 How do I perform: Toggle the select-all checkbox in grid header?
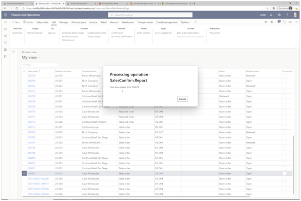click(24, 71)
